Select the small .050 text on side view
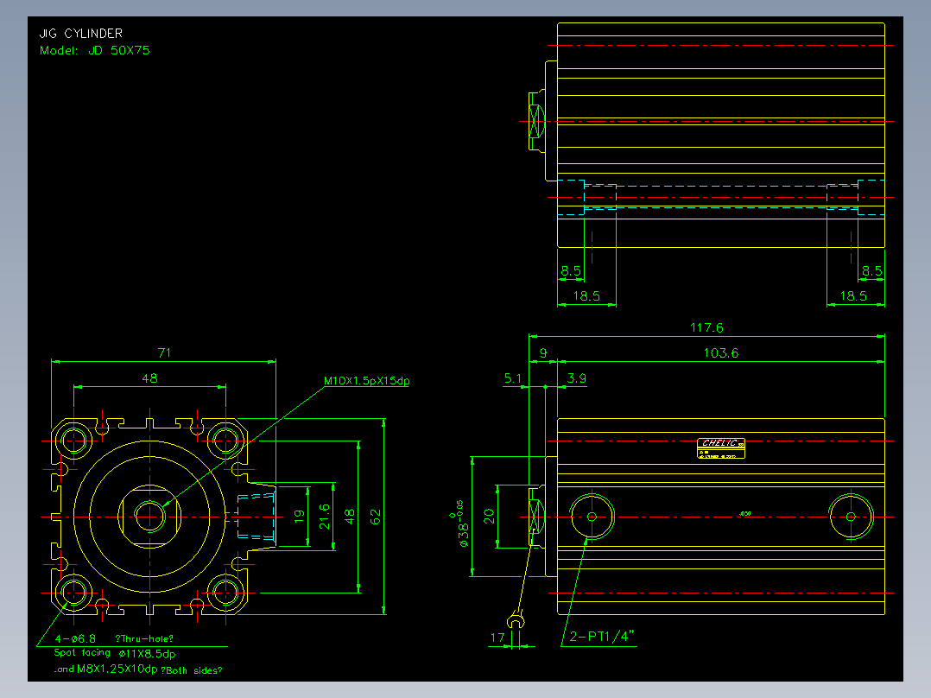This screenshot has width=931, height=698. pyautogui.click(x=744, y=514)
